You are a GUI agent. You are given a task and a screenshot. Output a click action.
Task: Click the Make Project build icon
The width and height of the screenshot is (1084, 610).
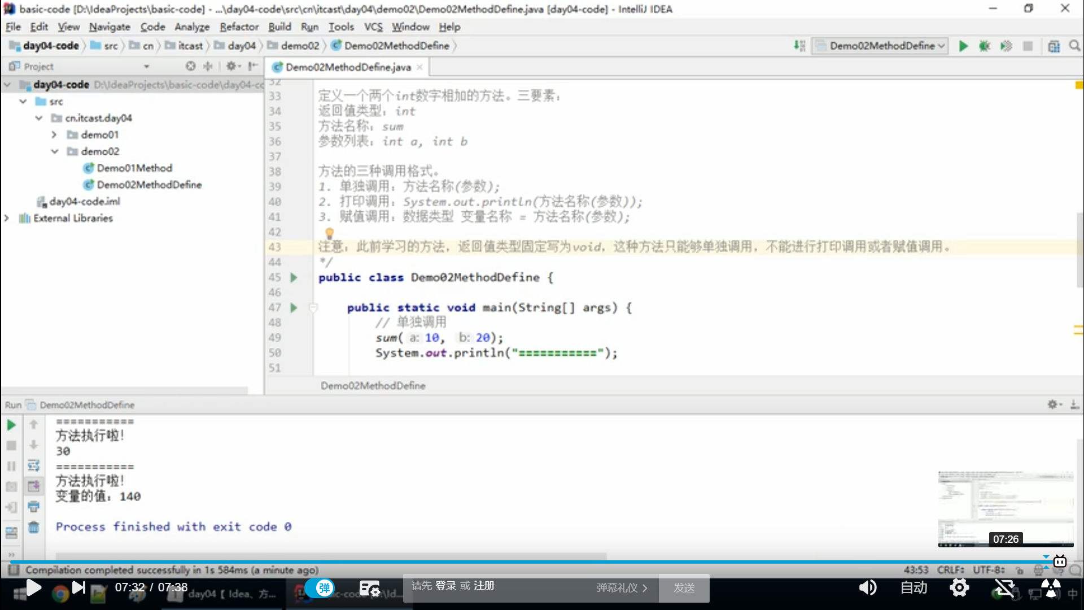[799, 46]
